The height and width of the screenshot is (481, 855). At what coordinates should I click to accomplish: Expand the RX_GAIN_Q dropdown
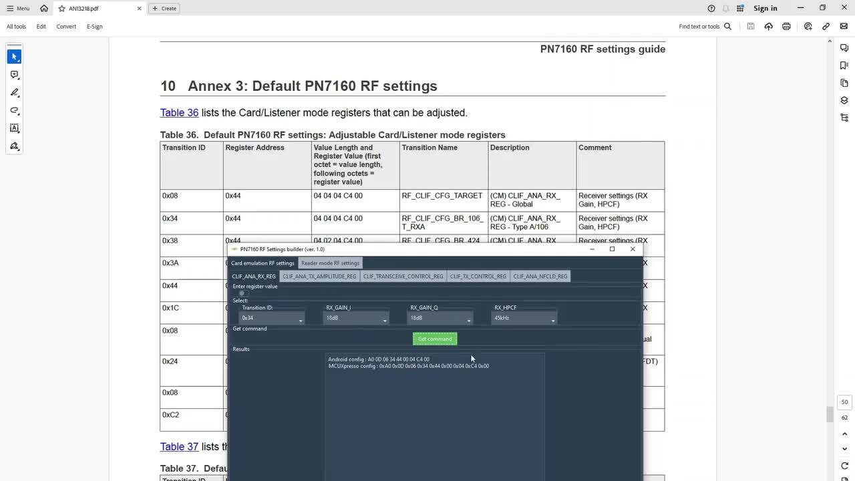click(x=468, y=321)
